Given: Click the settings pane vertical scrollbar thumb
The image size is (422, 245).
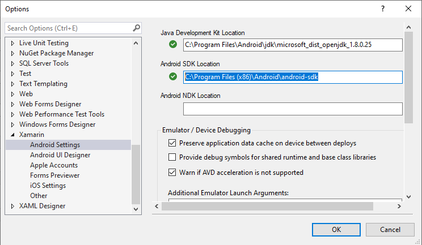Looking at the screenshot, I should (408, 78).
